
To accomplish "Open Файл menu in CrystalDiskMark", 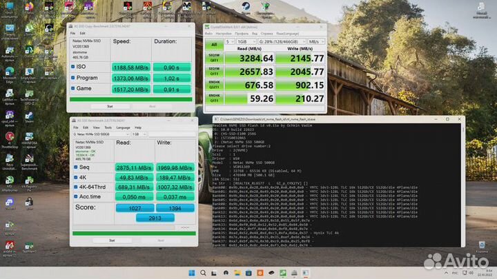I will [x=208, y=34].
